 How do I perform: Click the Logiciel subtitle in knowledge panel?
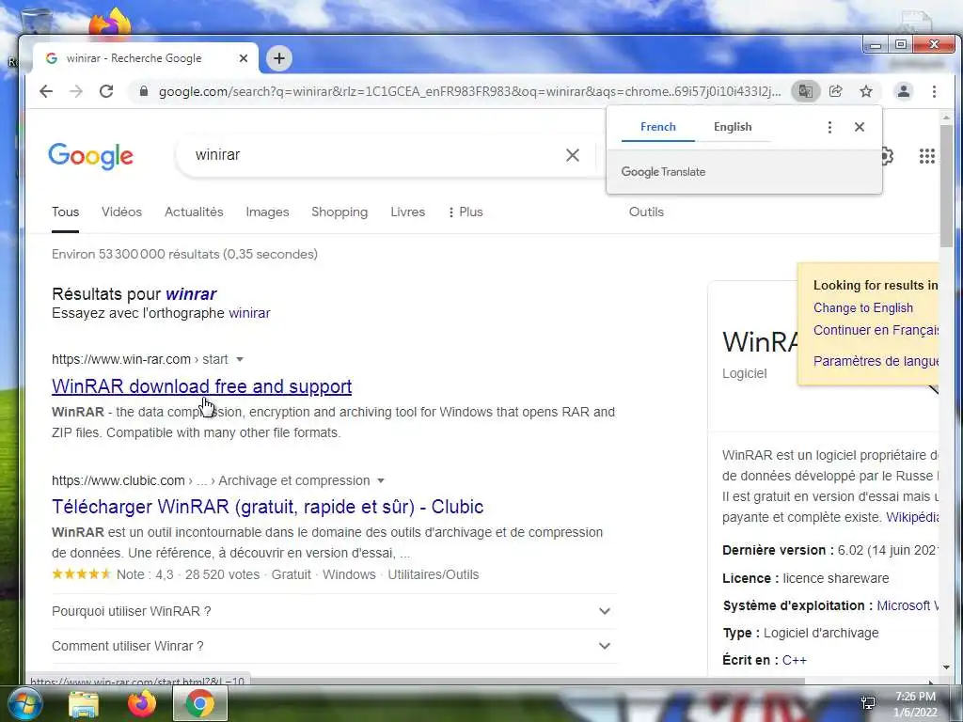[x=745, y=374]
